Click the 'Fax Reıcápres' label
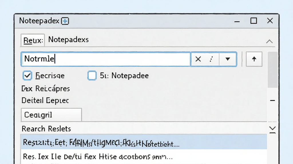Viewport: 293px width, 164px height. [x=45, y=89]
